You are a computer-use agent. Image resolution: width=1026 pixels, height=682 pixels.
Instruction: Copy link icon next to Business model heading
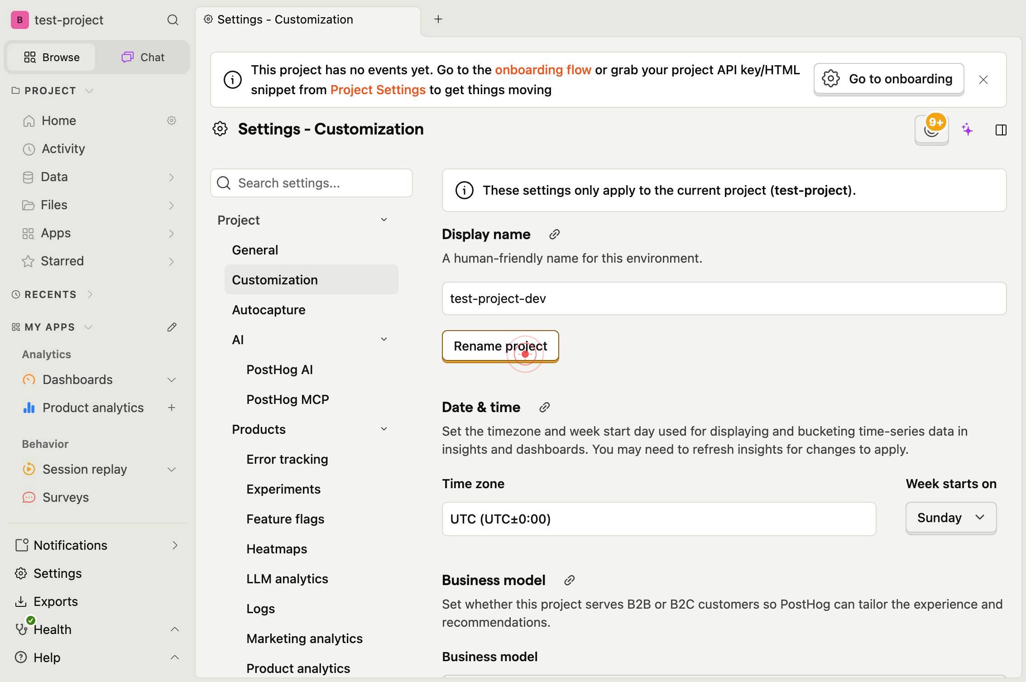tap(569, 580)
